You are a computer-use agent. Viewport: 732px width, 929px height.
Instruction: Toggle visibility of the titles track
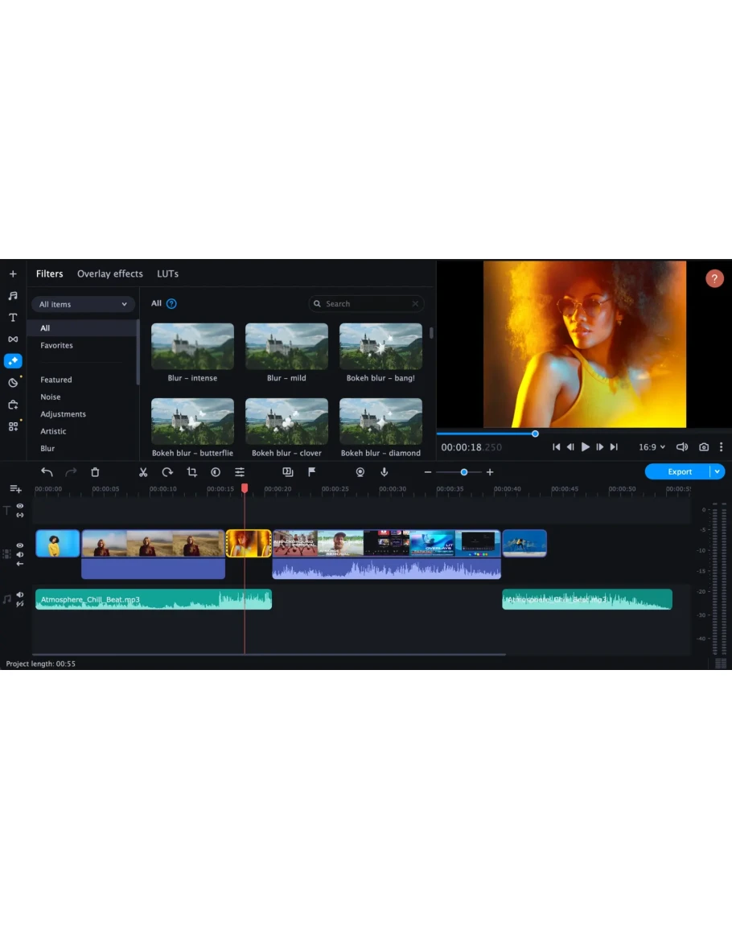tap(20, 506)
